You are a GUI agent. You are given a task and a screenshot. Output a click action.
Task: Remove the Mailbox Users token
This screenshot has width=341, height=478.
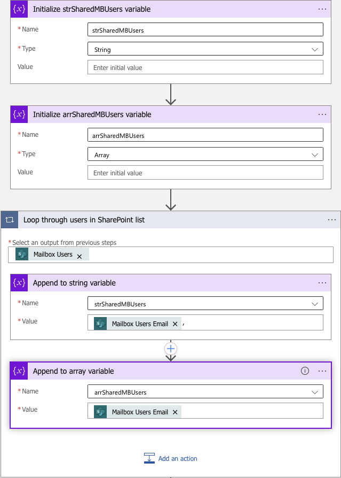click(x=80, y=255)
